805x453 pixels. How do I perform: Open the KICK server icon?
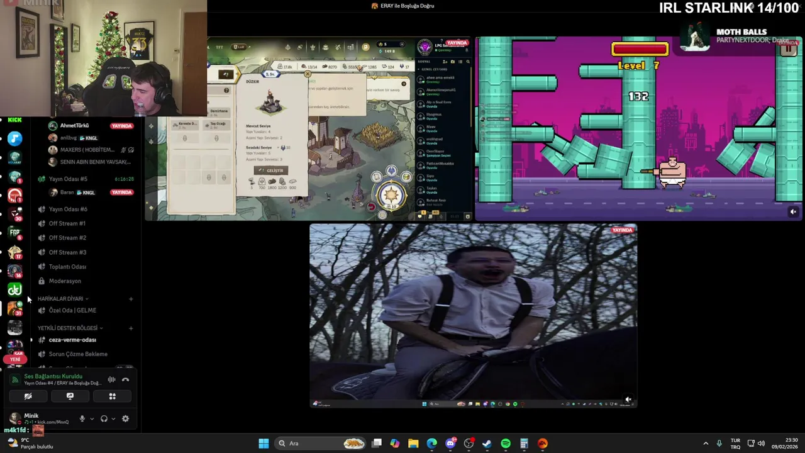14,120
